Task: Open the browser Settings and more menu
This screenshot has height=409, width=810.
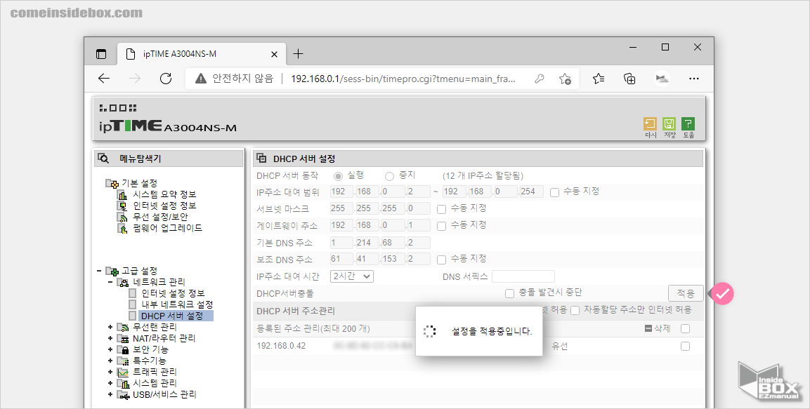Action: pos(694,79)
